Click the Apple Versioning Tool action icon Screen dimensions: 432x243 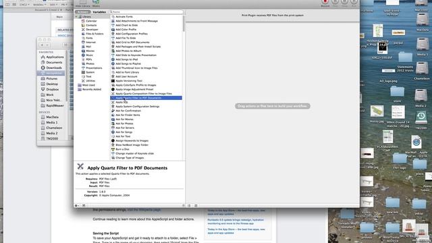coord(113,81)
